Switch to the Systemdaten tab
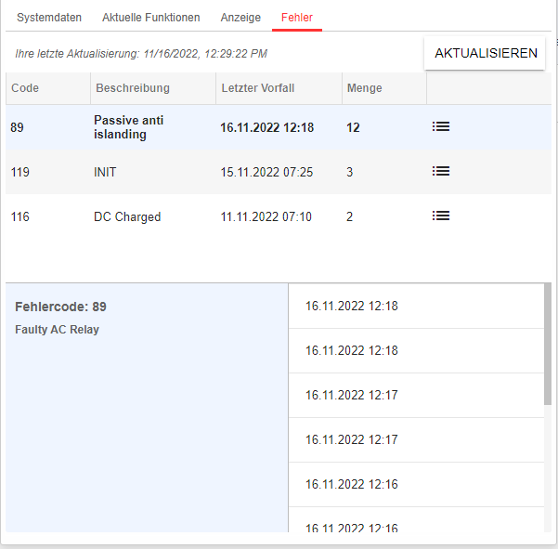Screen dimensions: 558x549 [x=49, y=18]
